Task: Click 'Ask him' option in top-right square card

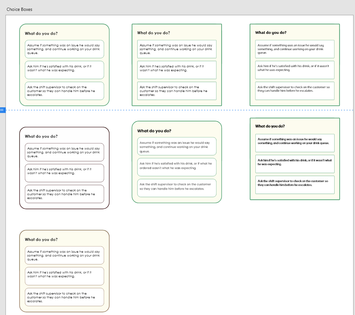Action: pyautogui.click(x=295, y=70)
